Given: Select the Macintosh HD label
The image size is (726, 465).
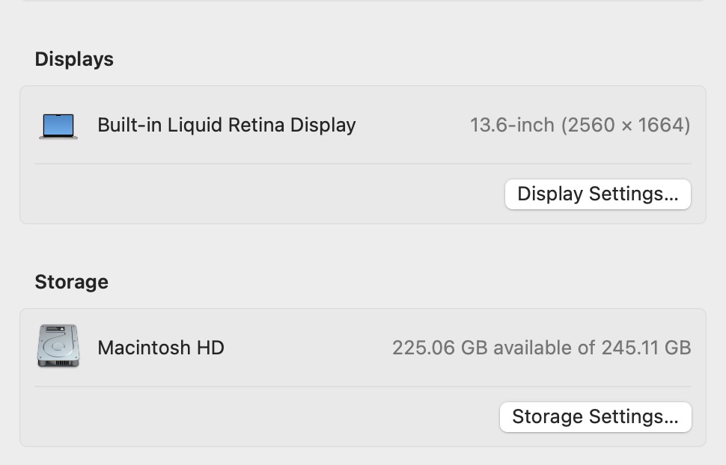Looking at the screenshot, I should (x=160, y=348).
